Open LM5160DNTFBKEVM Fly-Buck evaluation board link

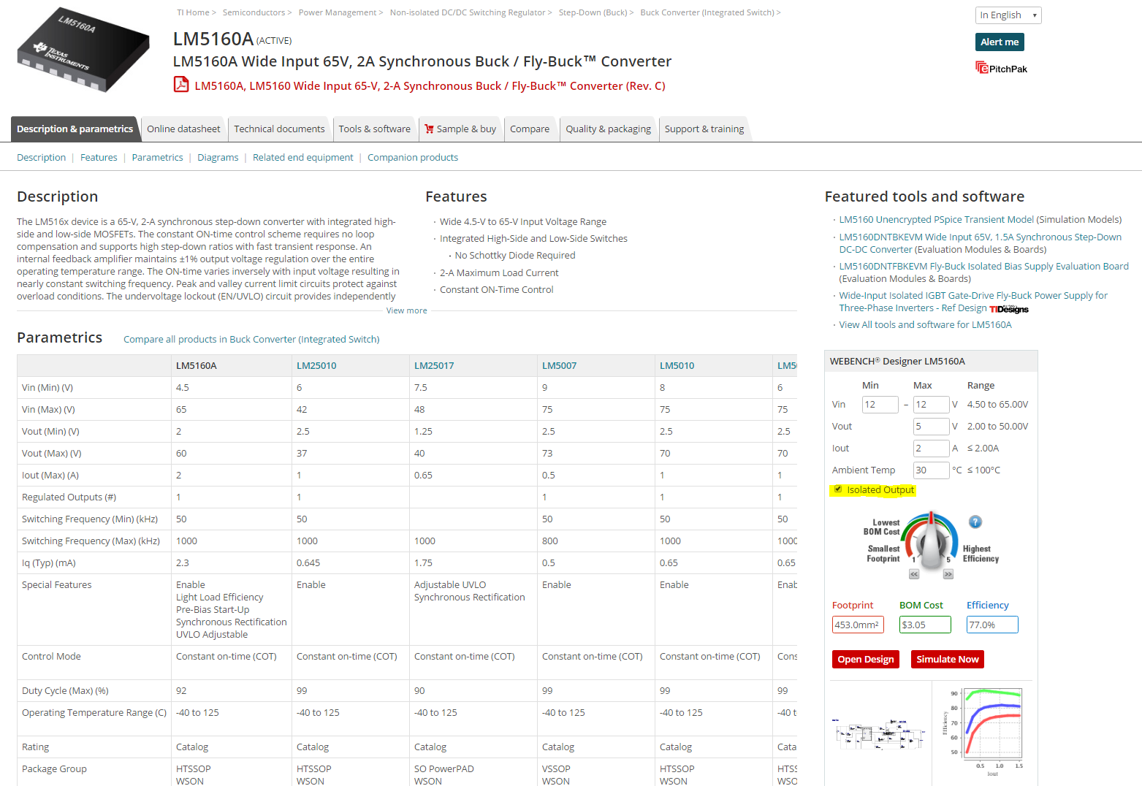pyautogui.click(x=983, y=266)
